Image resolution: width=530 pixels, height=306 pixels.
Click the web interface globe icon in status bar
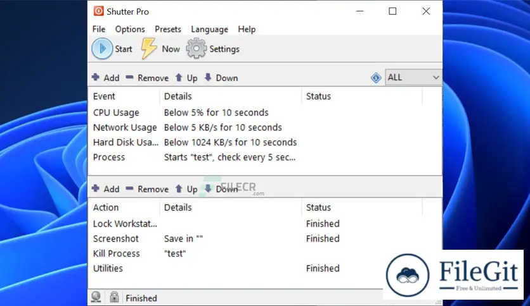[96, 297]
